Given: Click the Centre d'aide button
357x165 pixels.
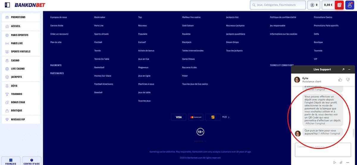Looking at the screenshot, I should (x=32, y=161).
